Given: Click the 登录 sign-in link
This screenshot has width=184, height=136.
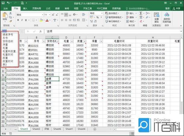Looking at the screenshot, I should [167, 8].
